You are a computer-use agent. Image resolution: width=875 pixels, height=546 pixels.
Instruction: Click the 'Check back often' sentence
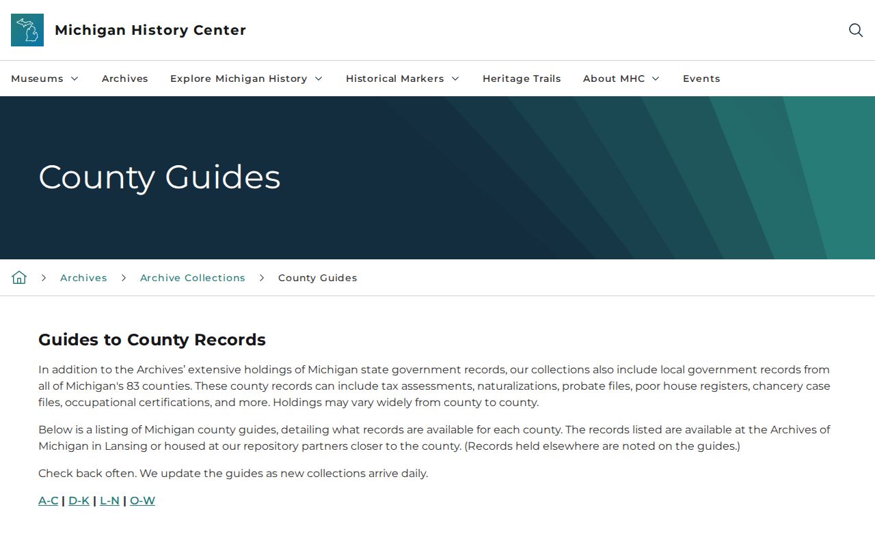click(233, 473)
